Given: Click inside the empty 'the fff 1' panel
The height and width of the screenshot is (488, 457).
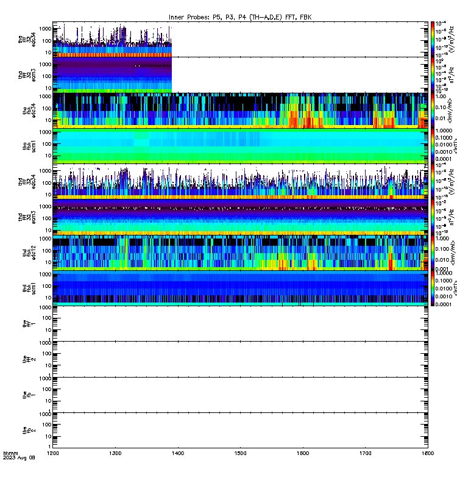Looking at the screenshot, I should point(240,324).
